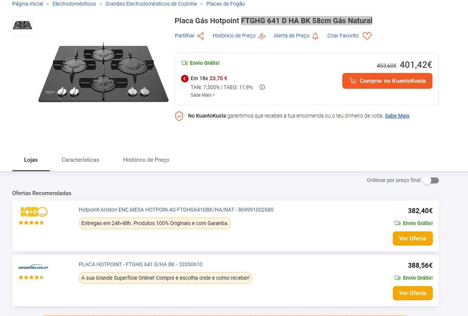The image size is (468, 316).
Task: Open Placas de Fogão breadcrumb
Action: tap(226, 4)
